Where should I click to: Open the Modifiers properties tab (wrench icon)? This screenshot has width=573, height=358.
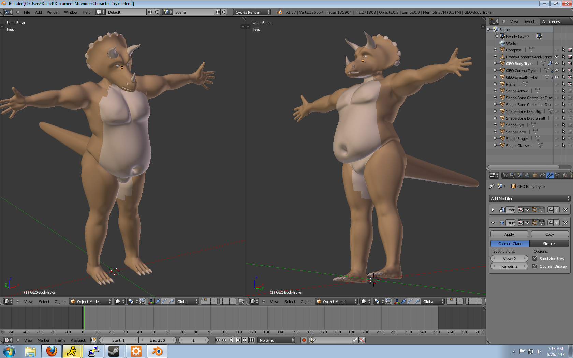tap(549, 175)
